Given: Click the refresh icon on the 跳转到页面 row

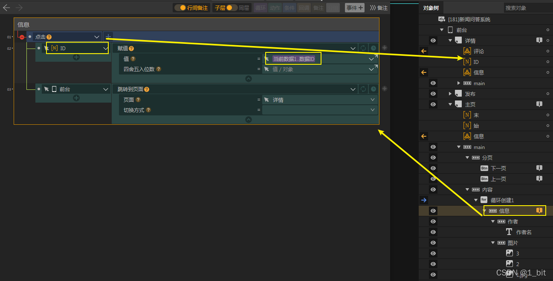Looking at the screenshot, I should 363,89.
